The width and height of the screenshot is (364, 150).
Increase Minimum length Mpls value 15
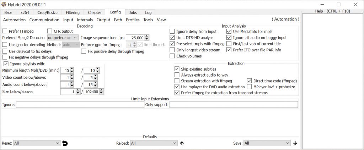click(x=72, y=69)
